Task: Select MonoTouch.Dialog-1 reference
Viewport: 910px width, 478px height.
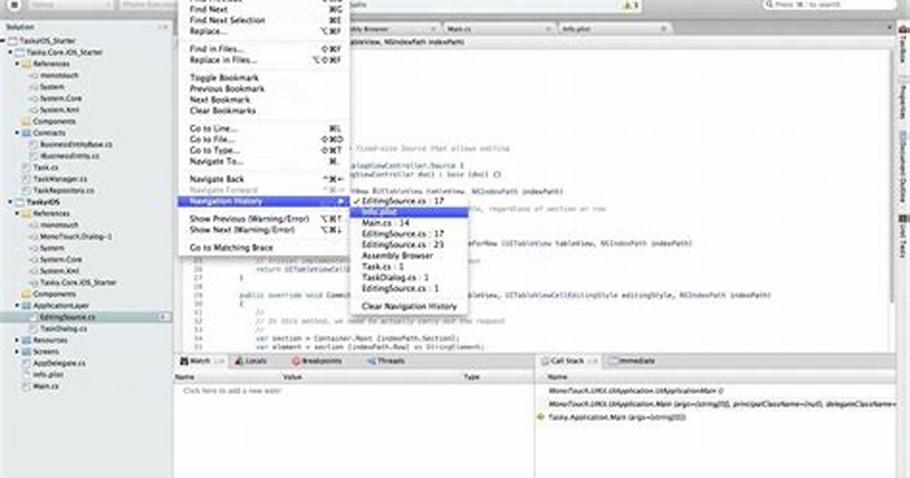Action: tap(75, 237)
